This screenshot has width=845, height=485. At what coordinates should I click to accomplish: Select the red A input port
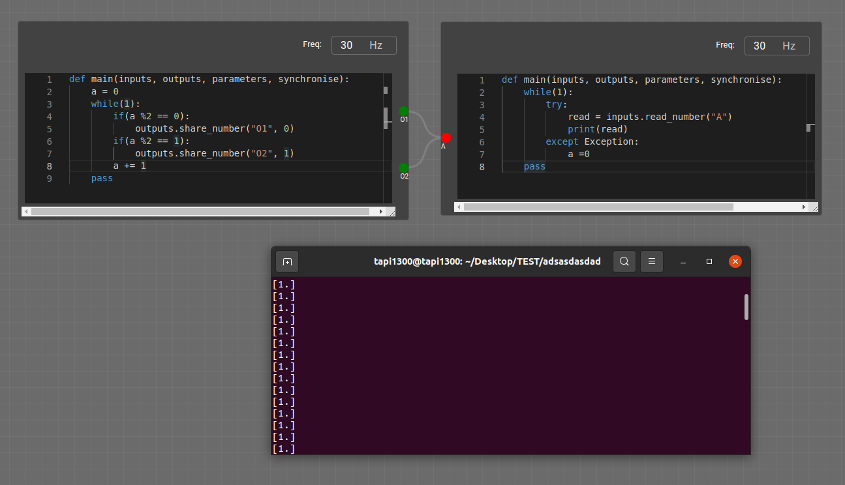(x=446, y=138)
